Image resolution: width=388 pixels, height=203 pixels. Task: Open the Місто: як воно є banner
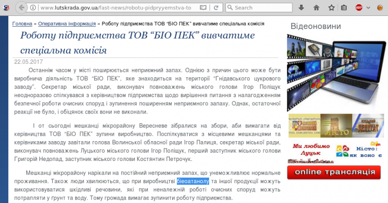[359, 151]
